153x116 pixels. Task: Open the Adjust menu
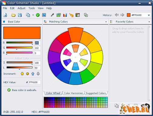[22, 8]
